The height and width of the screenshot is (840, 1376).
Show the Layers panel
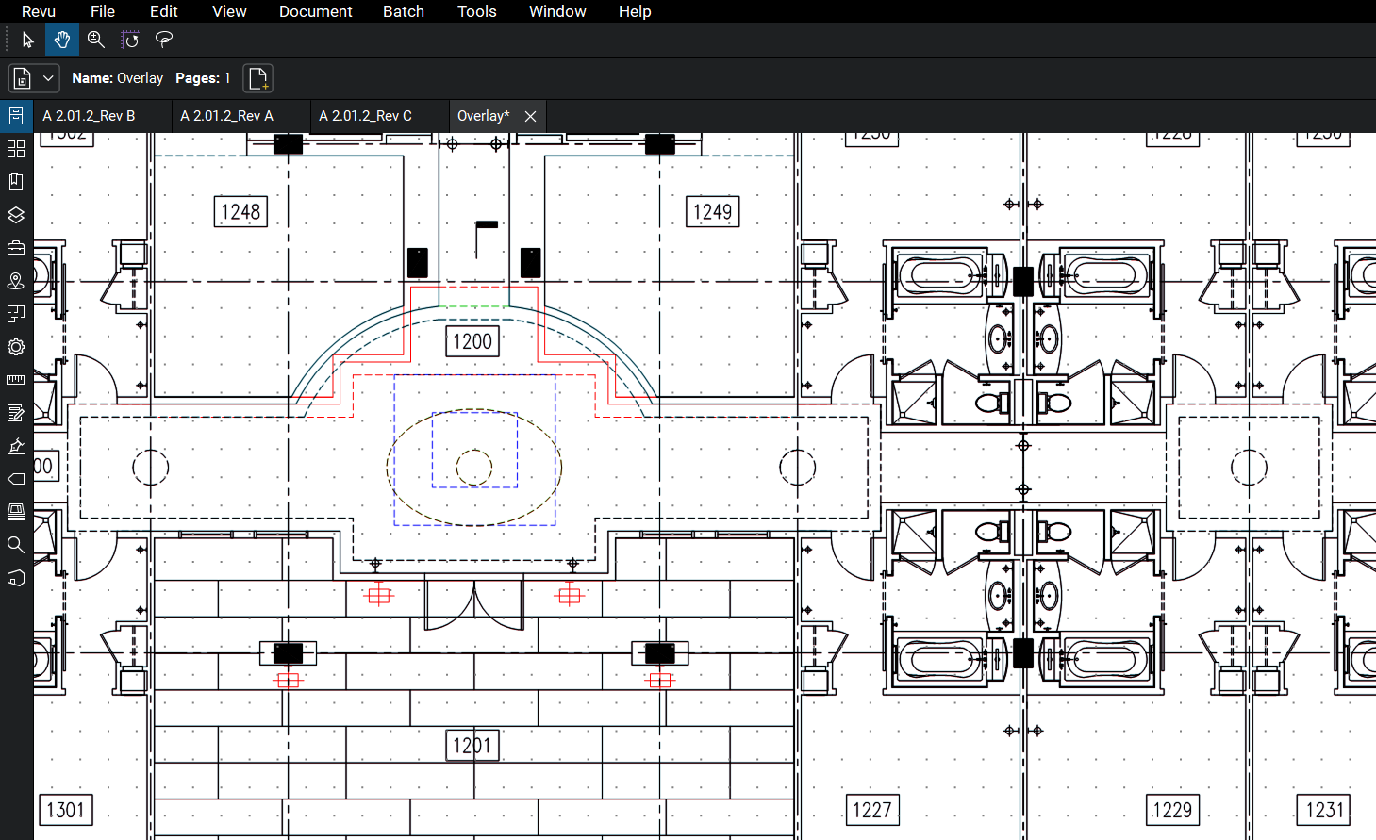coord(16,214)
